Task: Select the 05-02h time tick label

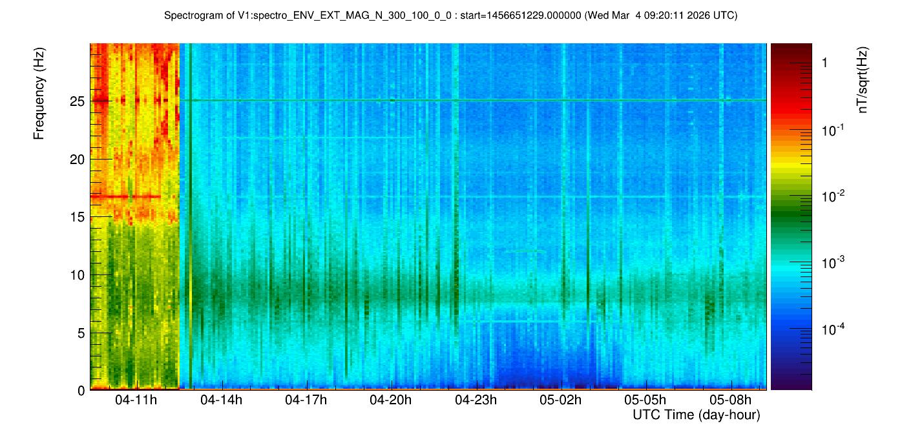Action: tap(560, 400)
